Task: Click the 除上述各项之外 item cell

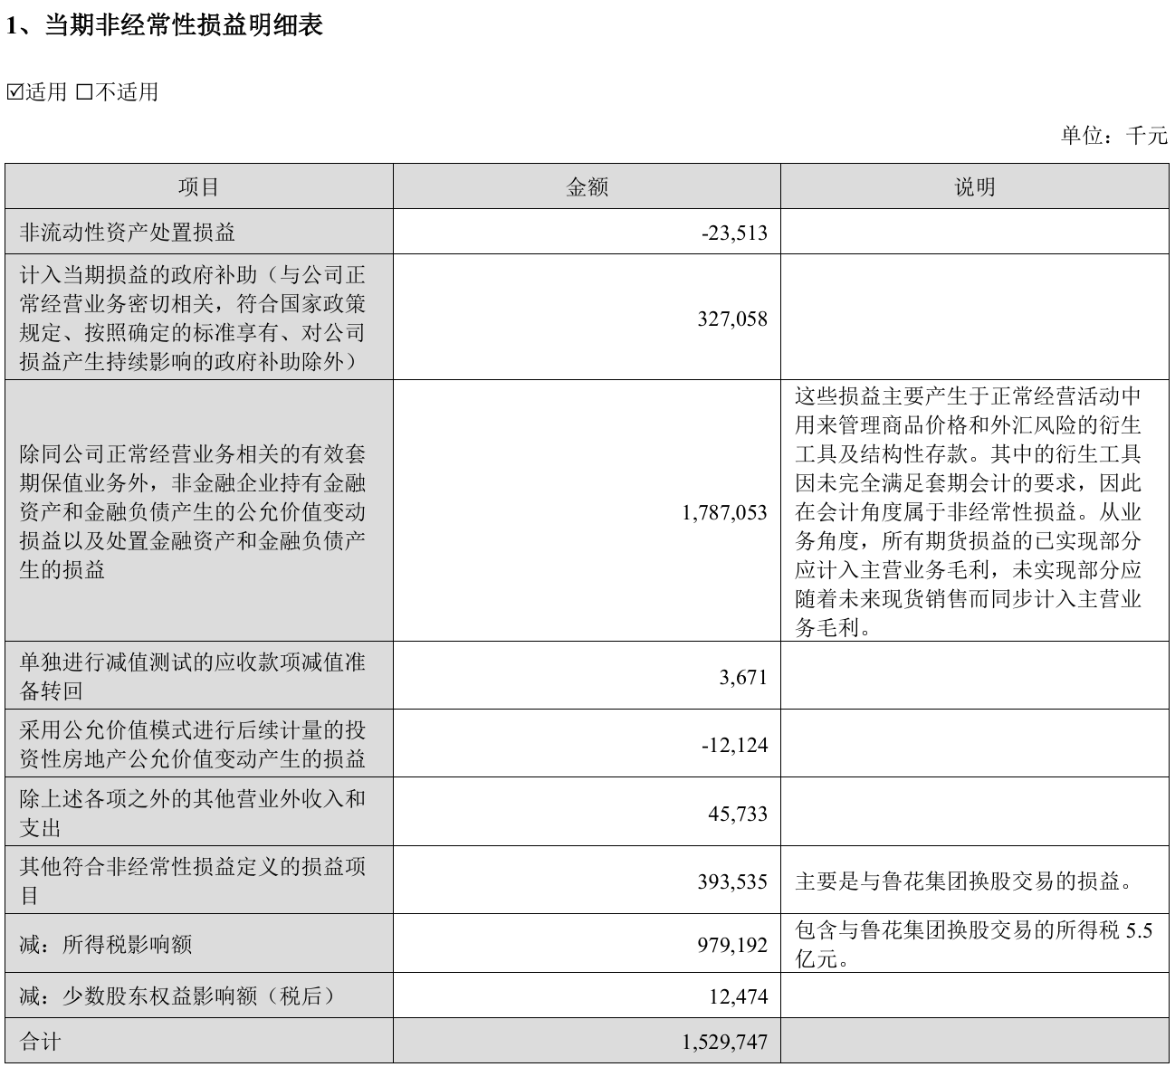Action: pyautogui.click(x=199, y=812)
